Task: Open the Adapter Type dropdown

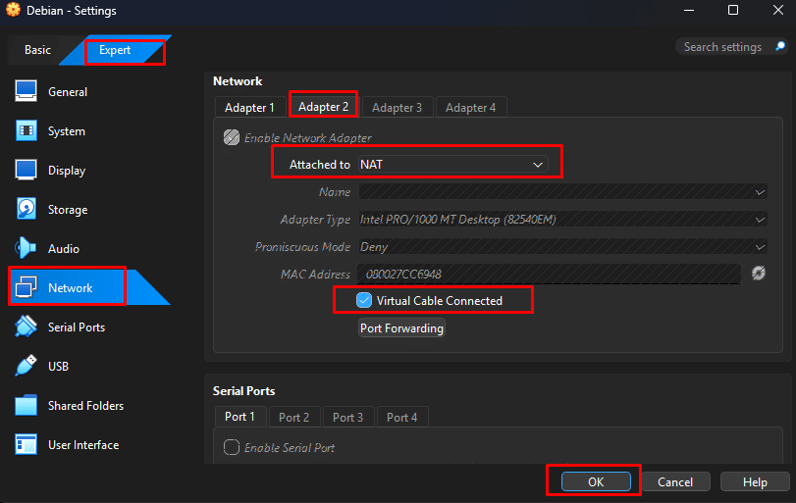Action: click(x=563, y=220)
